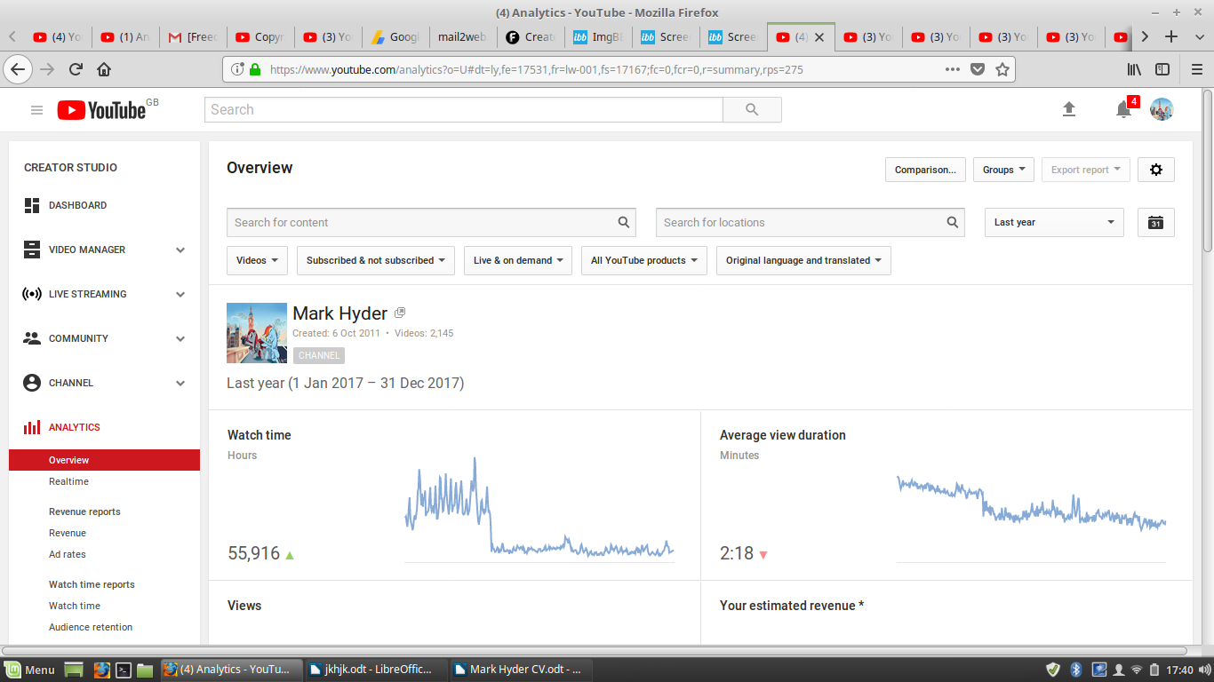This screenshot has width=1214, height=682.
Task: Open the calendar date picker icon
Action: [1155, 223]
